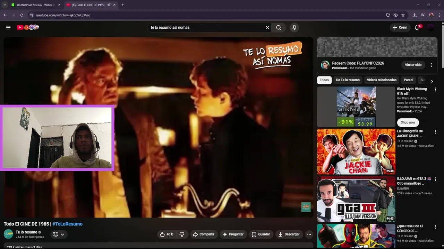Click Compartir share button
The image size is (444, 249).
[x=204, y=234]
